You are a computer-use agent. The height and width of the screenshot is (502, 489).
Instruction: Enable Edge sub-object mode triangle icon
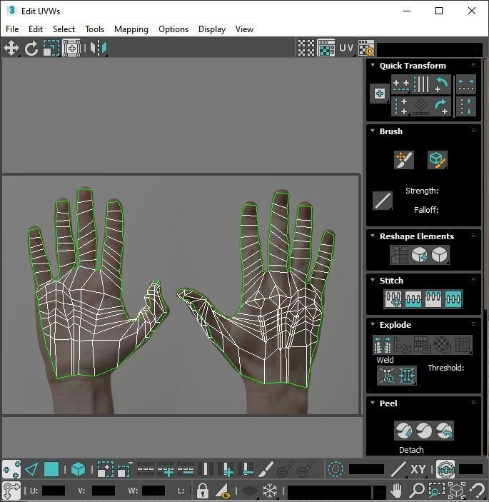(31, 470)
